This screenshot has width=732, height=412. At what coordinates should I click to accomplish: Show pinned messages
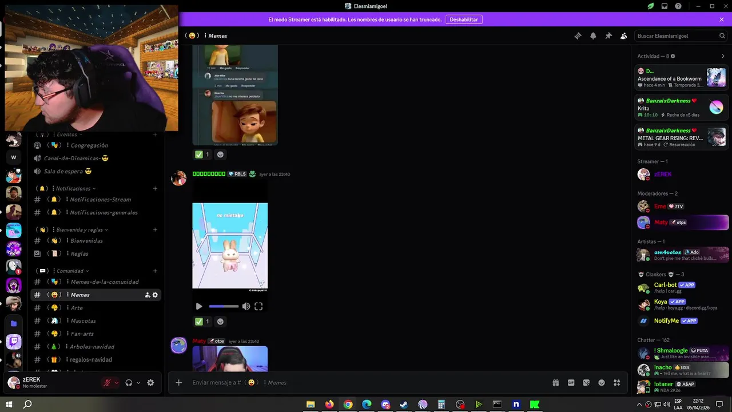coord(608,35)
